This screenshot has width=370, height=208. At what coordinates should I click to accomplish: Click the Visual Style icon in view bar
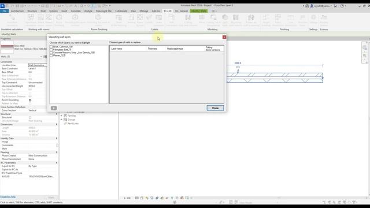(x=142, y=198)
